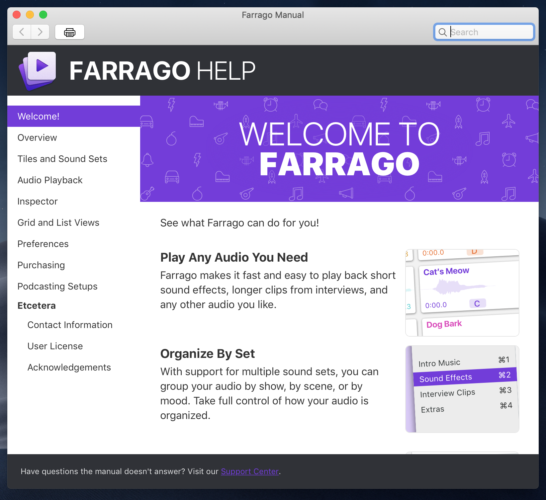Go back to the previous help page

[x=22, y=32]
